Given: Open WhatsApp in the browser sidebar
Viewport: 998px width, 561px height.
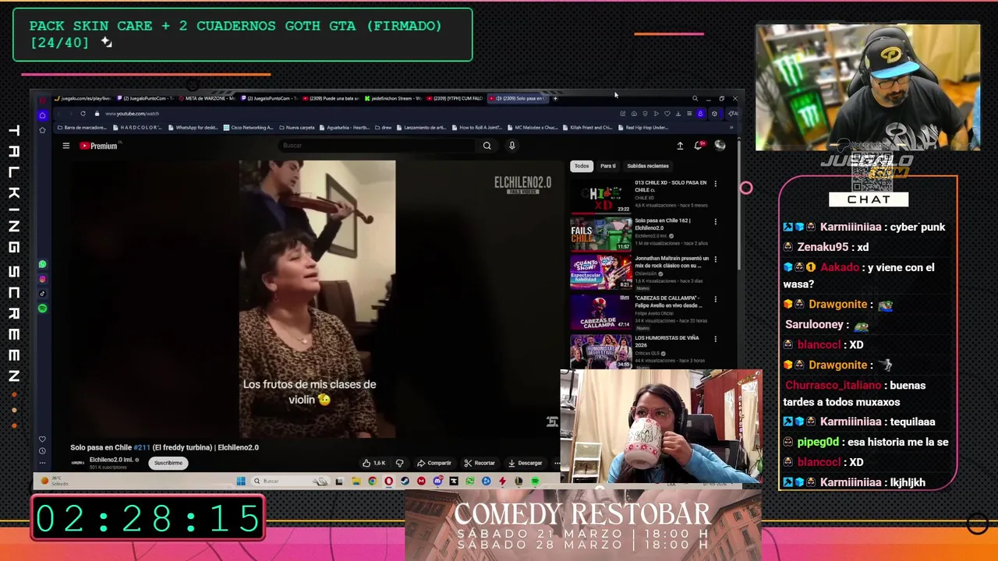Looking at the screenshot, I should coord(42,265).
